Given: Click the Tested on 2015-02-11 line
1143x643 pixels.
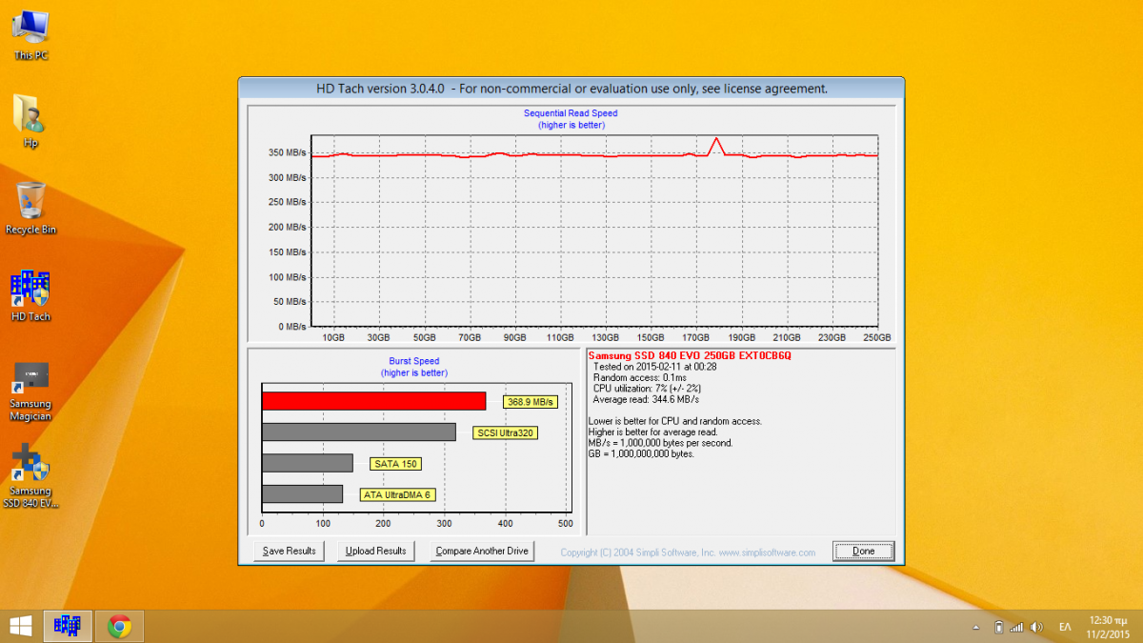Looking at the screenshot, I should click(656, 366).
